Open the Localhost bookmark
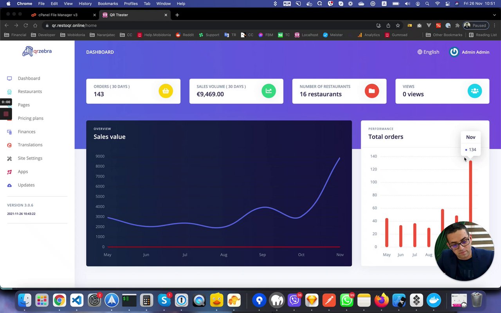501x313 pixels. [x=306, y=35]
